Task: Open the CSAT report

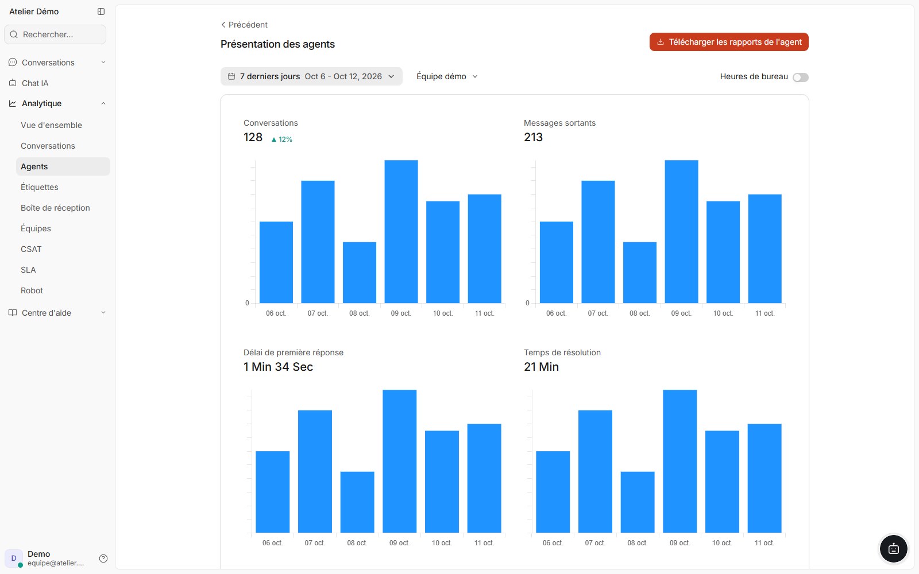Action: click(63, 249)
